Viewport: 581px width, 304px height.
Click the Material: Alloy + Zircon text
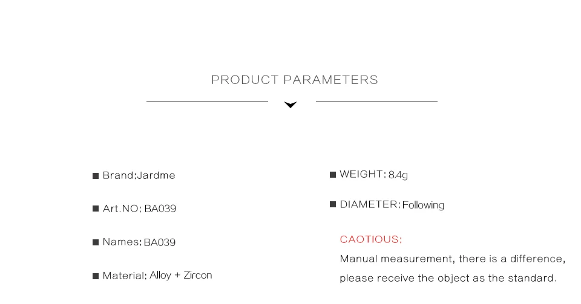coord(157,276)
